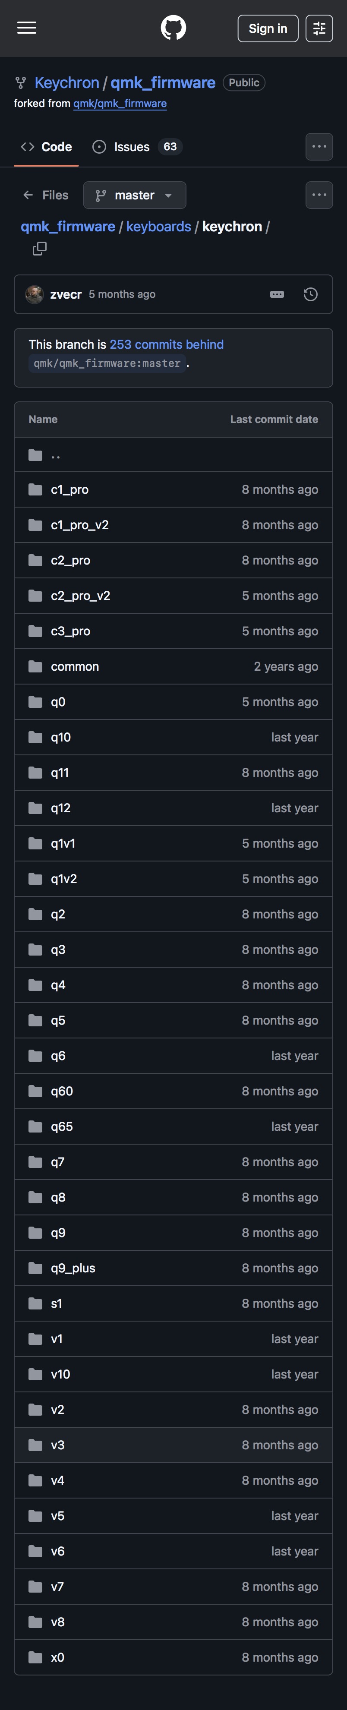The image size is (347, 1710).
Task: Go to parent directory row
Action: click(x=56, y=455)
